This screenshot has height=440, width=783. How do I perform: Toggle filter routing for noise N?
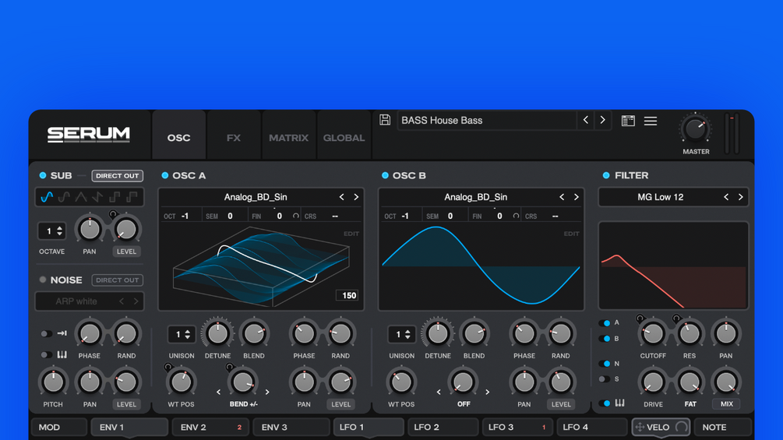tap(605, 364)
